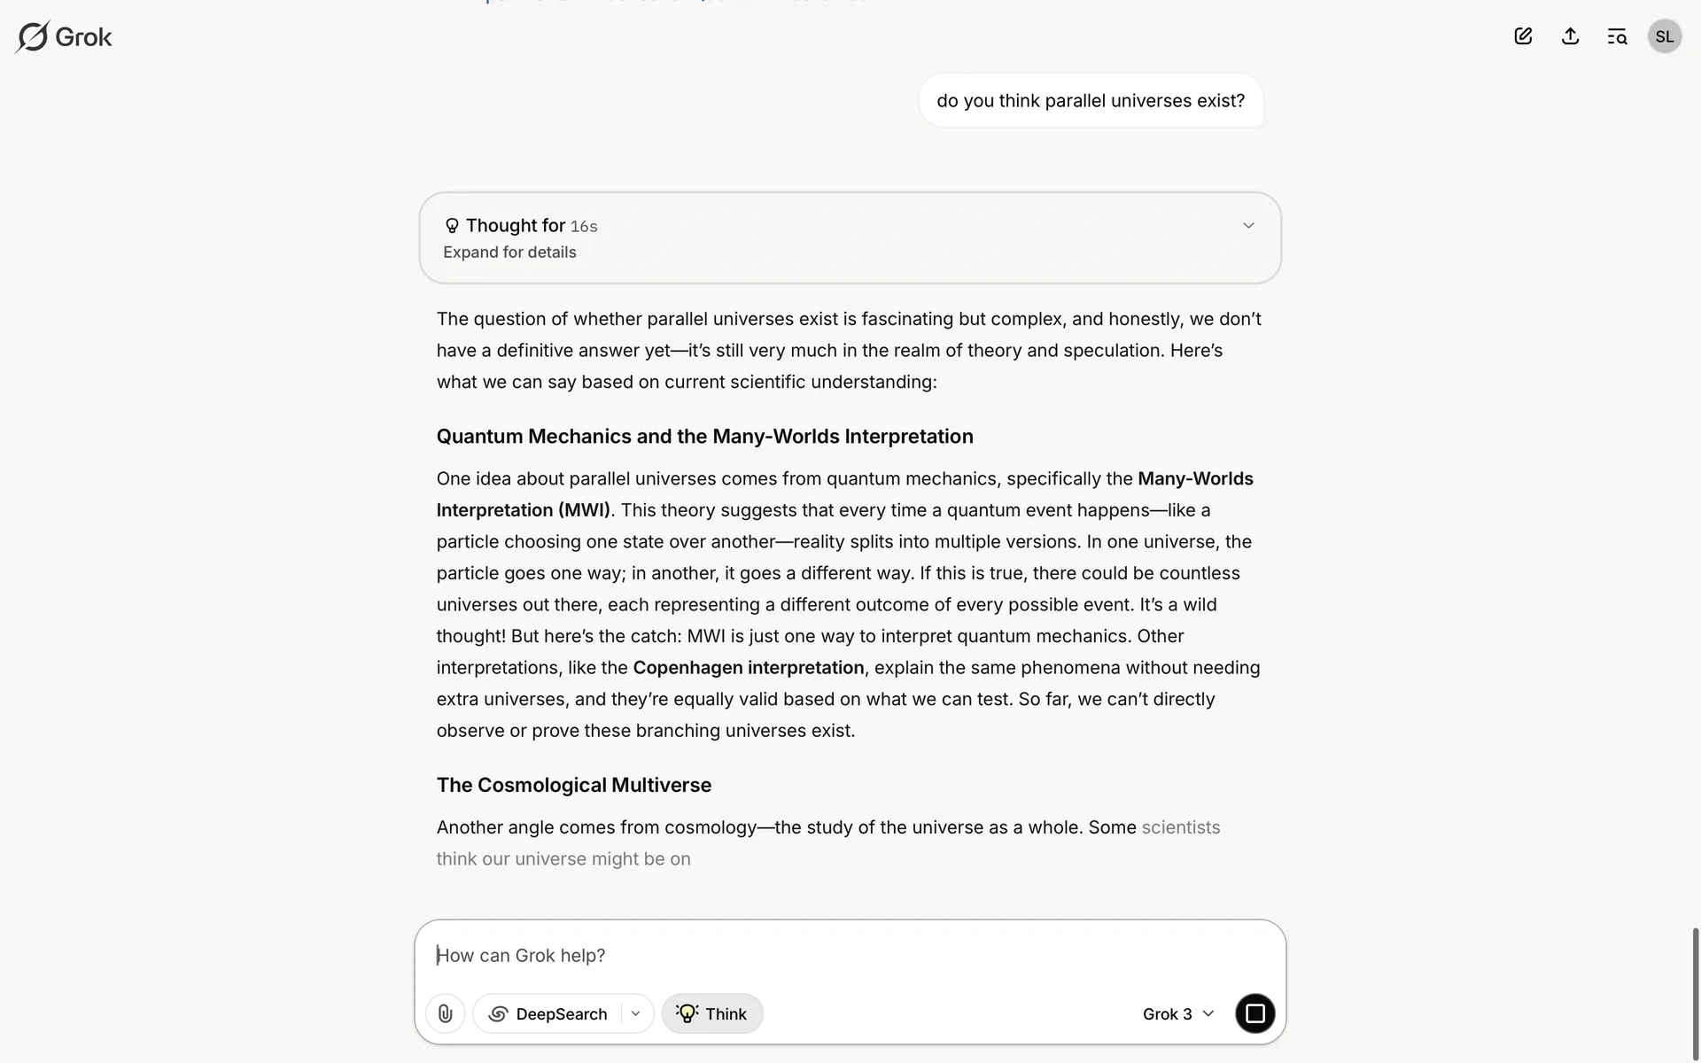Focus the How can Grok help input

coord(797,955)
